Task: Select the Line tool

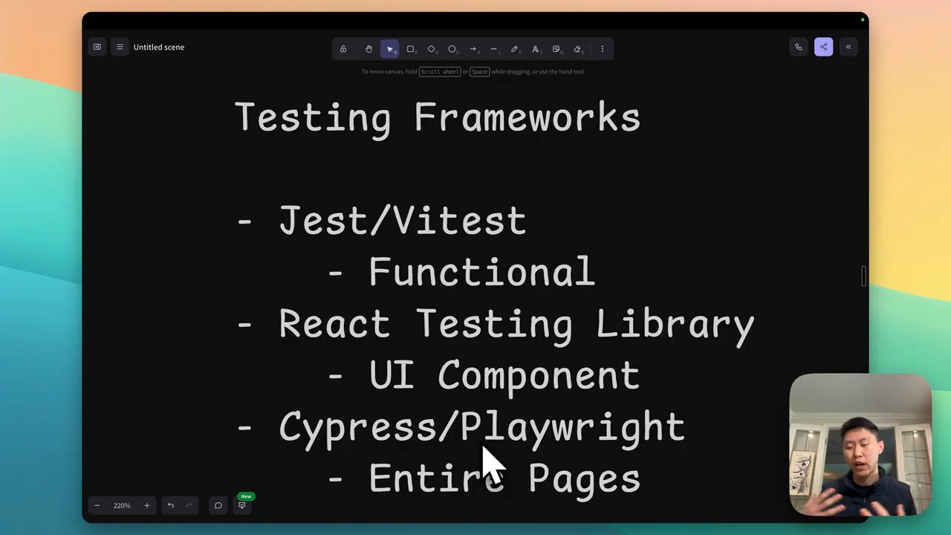Action: pyautogui.click(x=493, y=49)
